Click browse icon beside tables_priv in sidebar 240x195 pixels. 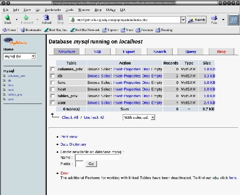point(4,94)
